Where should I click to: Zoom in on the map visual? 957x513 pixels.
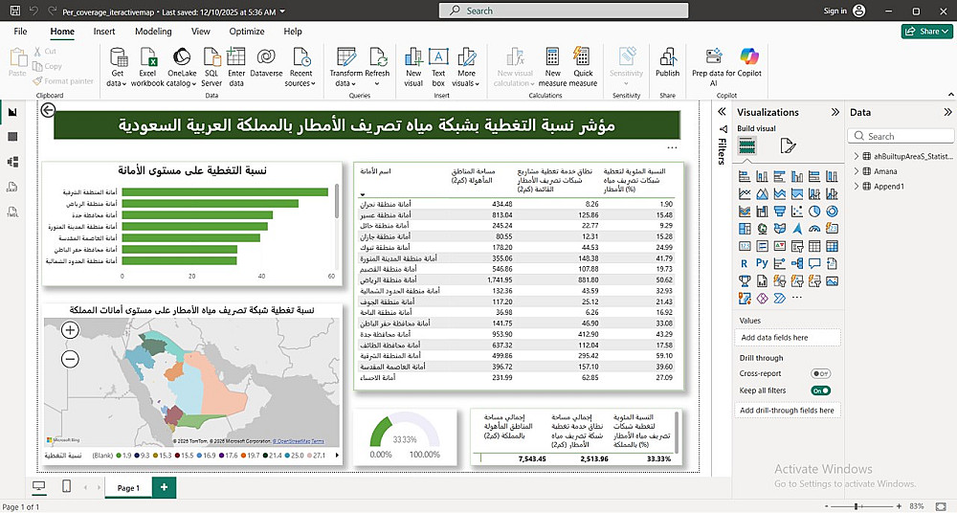tap(70, 330)
